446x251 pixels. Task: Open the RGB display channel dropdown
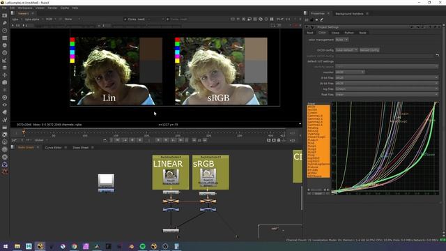click(x=51, y=19)
